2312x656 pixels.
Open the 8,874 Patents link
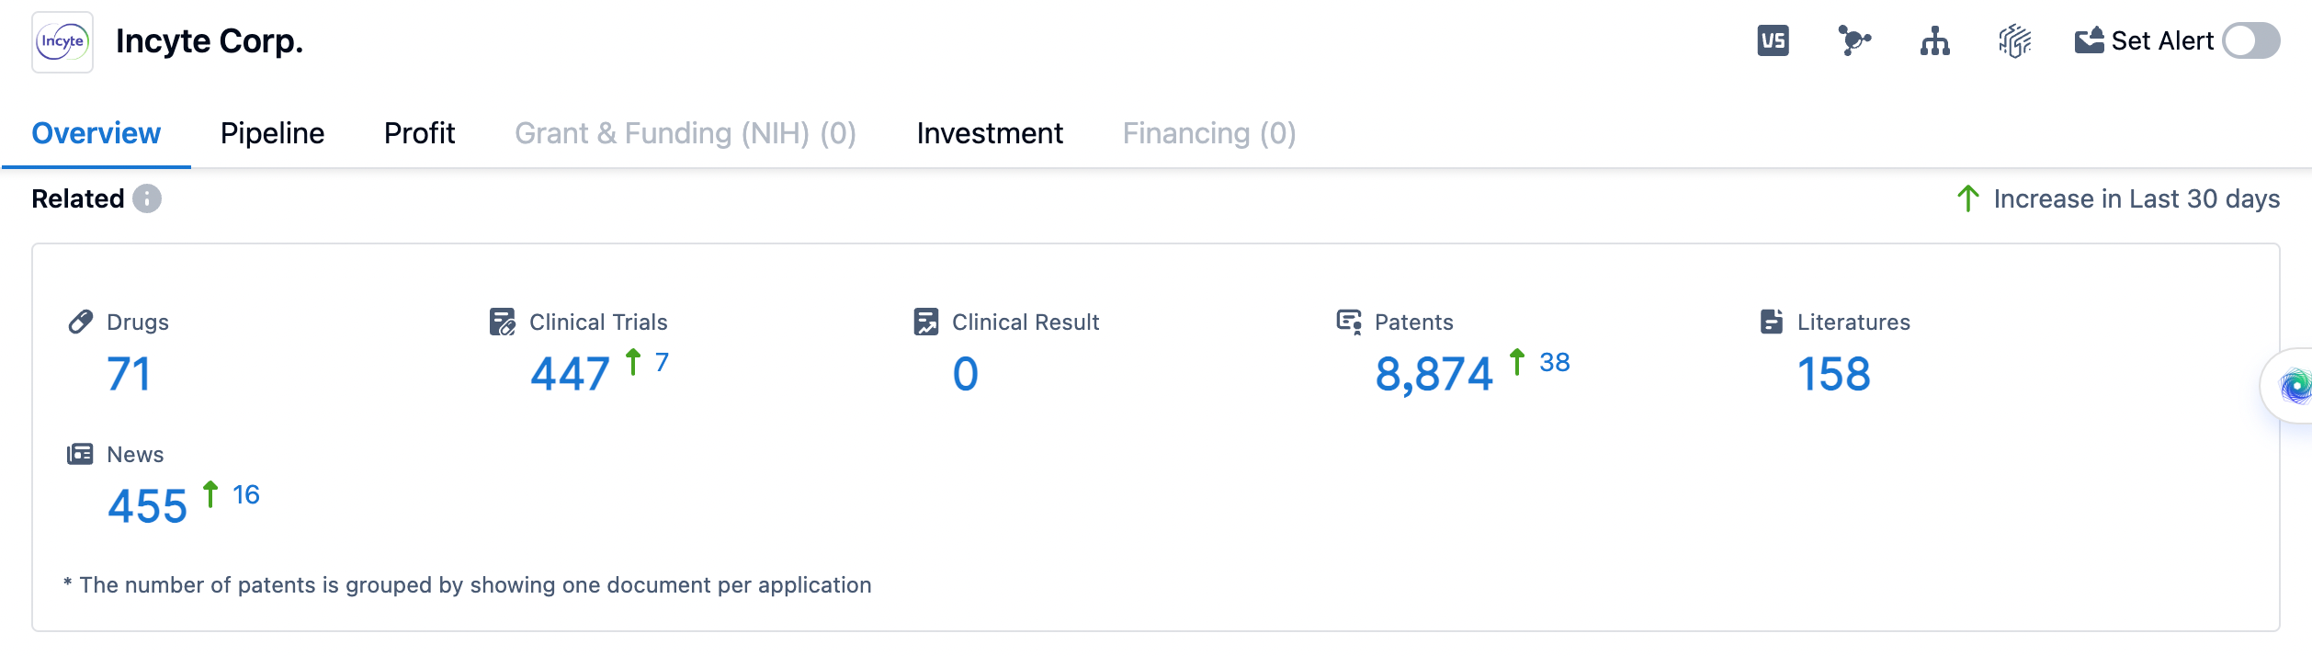[1434, 374]
